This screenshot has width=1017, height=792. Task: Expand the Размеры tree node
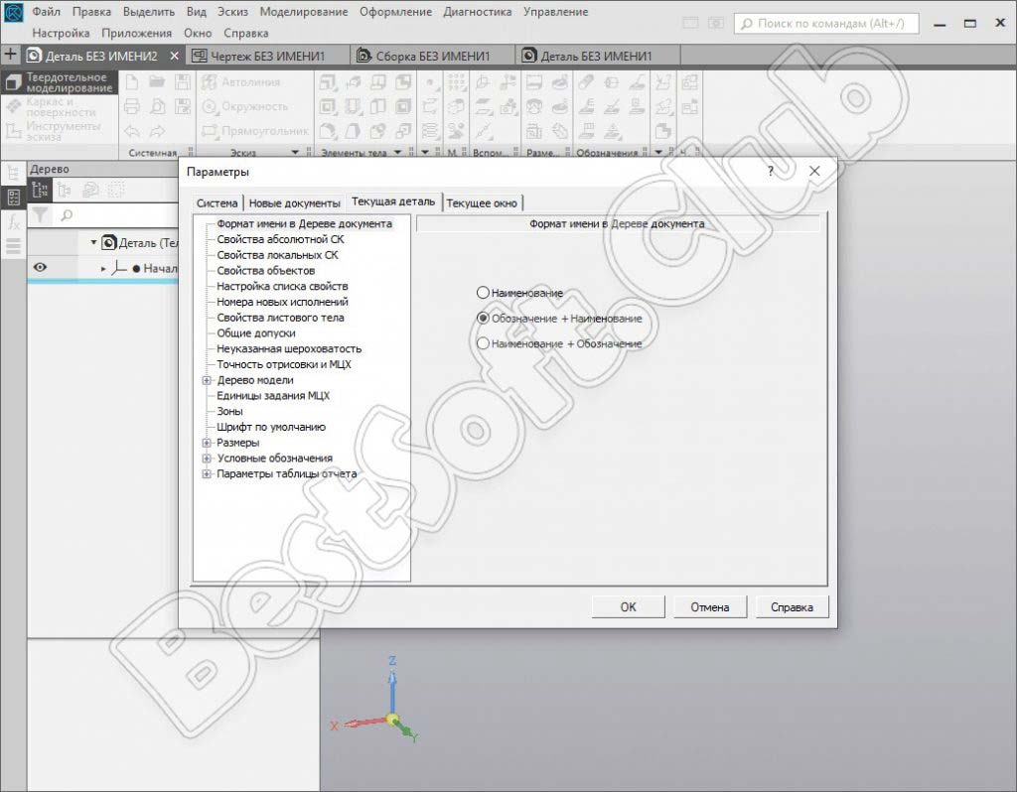[207, 443]
